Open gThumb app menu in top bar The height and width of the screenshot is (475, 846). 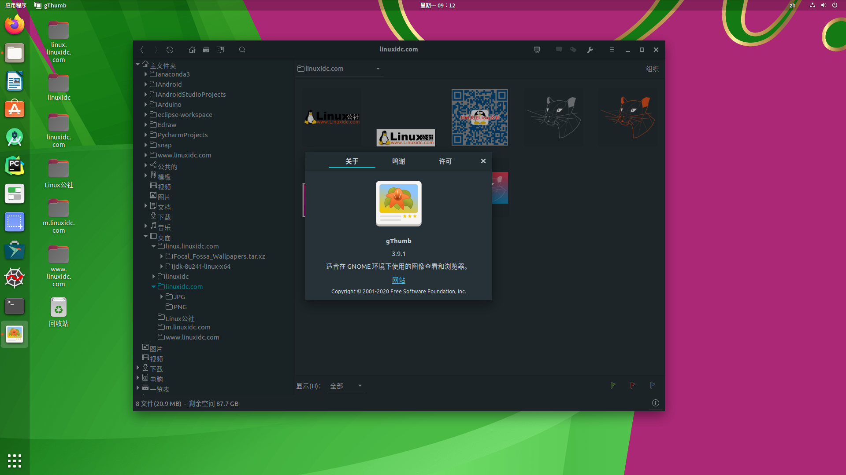pyautogui.click(x=50, y=5)
